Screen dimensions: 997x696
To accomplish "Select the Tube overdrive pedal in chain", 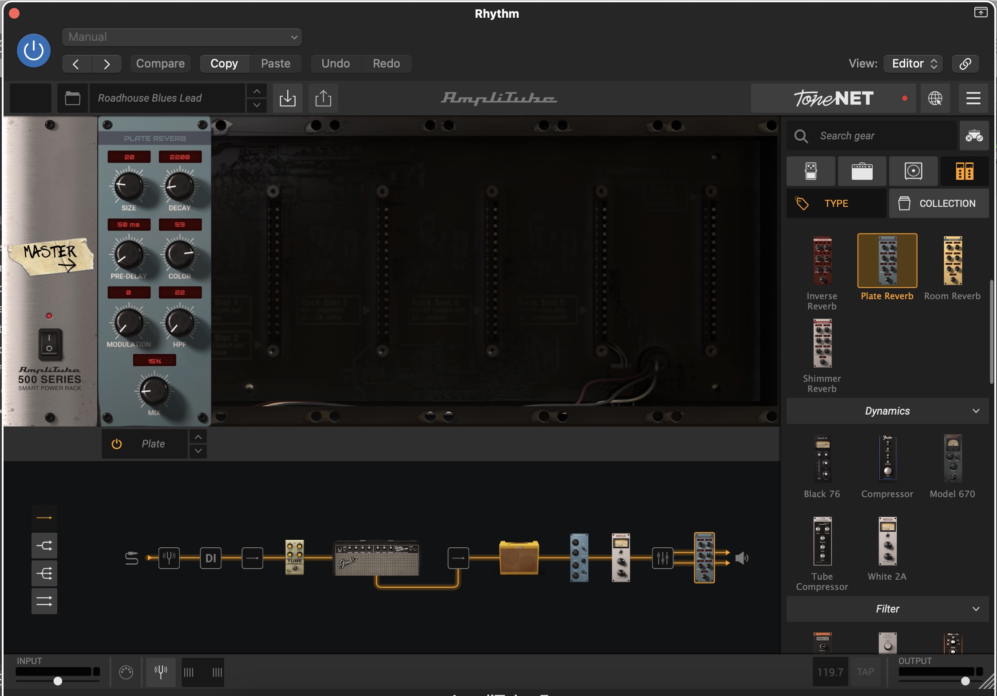I will click(x=295, y=558).
